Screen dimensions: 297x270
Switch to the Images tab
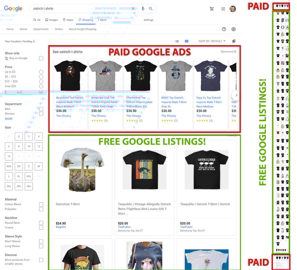tap(51, 20)
